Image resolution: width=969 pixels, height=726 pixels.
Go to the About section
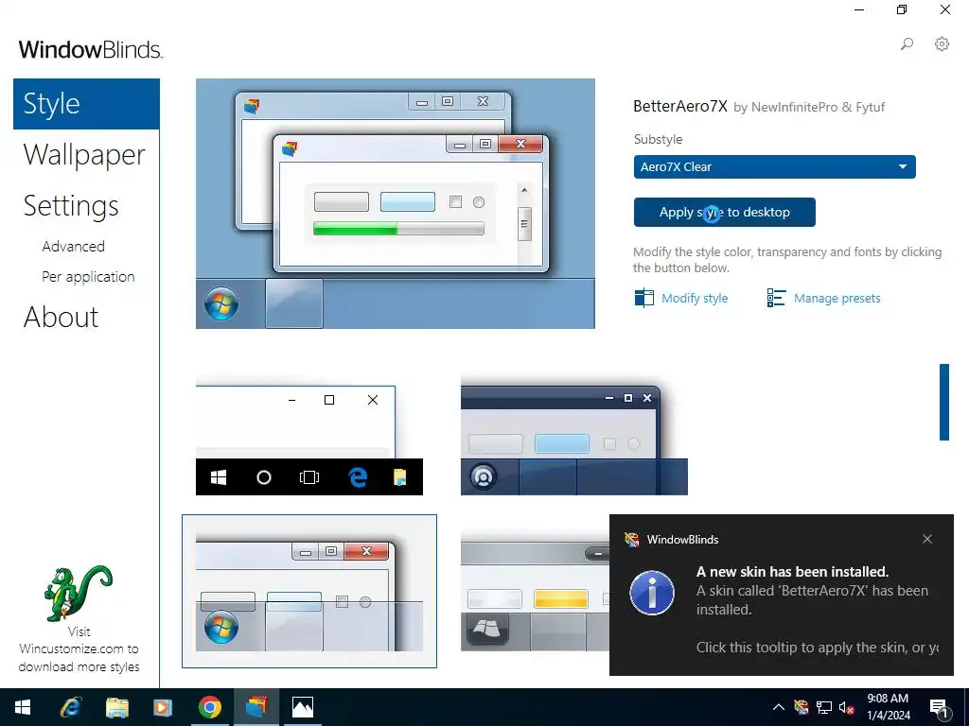pyautogui.click(x=61, y=318)
